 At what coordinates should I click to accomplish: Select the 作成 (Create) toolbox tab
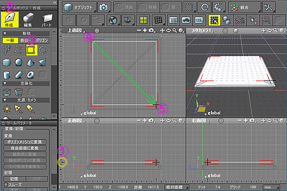point(10,20)
